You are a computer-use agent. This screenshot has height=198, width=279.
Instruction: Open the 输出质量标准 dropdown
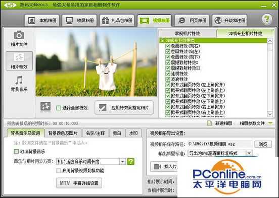(249, 153)
